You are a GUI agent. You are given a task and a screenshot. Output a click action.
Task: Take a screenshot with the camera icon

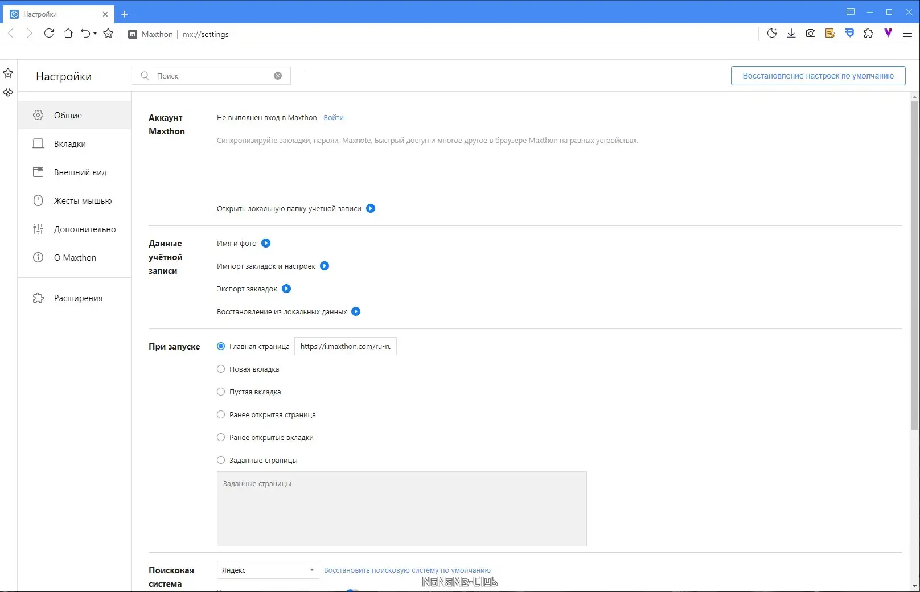pyautogui.click(x=811, y=34)
